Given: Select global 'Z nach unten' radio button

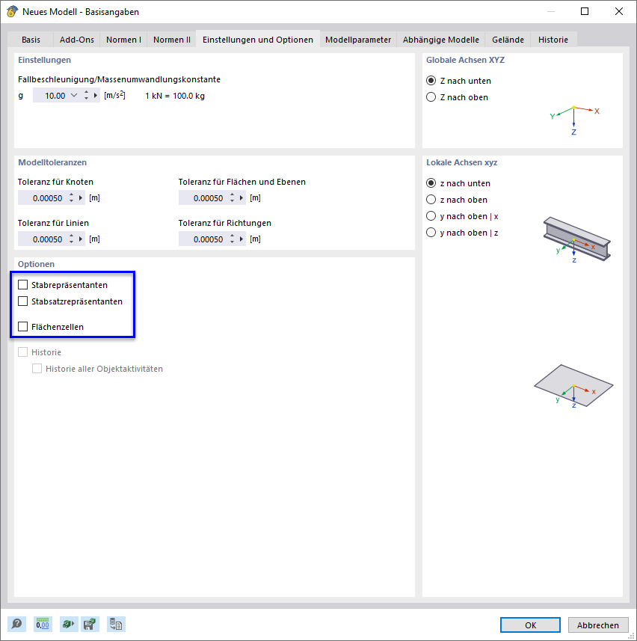Looking at the screenshot, I should tap(431, 81).
